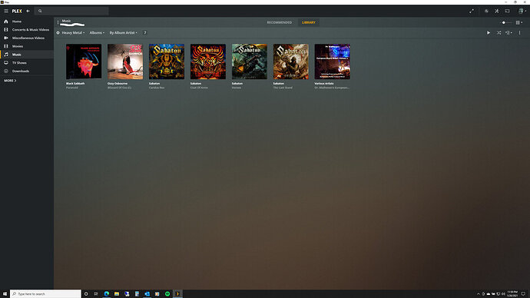This screenshot has height=298, width=530.
Task: Enter fullscreen with expand arrows icon
Action: pos(472,11)
